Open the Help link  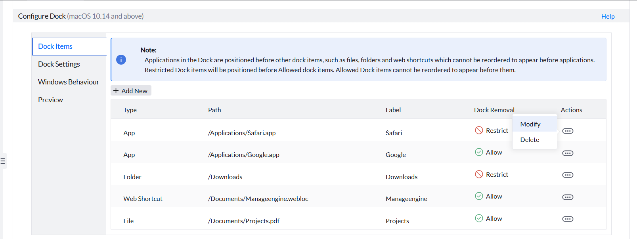point(608,16)
